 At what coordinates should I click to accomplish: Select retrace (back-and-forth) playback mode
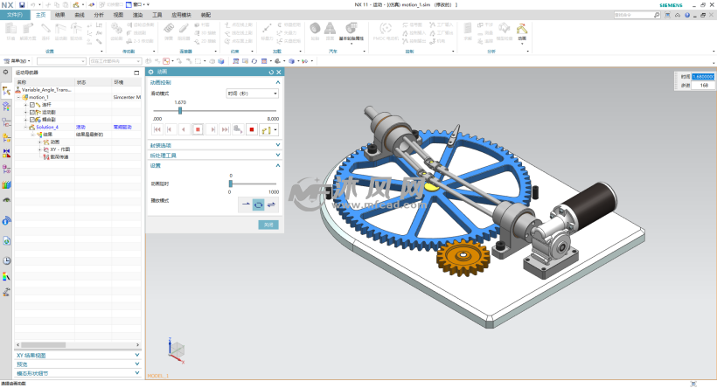271,204
